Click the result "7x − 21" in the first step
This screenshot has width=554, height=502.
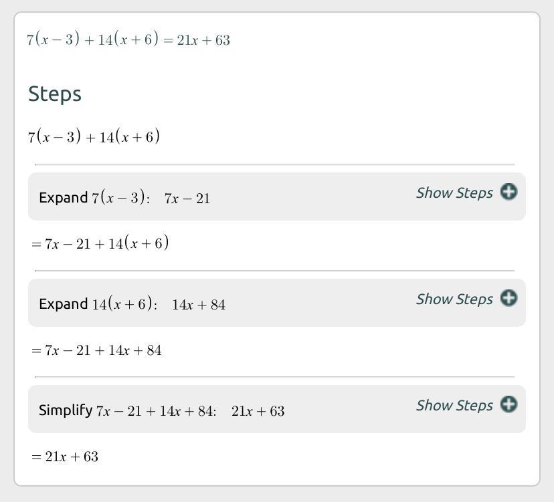pos(187,199)
